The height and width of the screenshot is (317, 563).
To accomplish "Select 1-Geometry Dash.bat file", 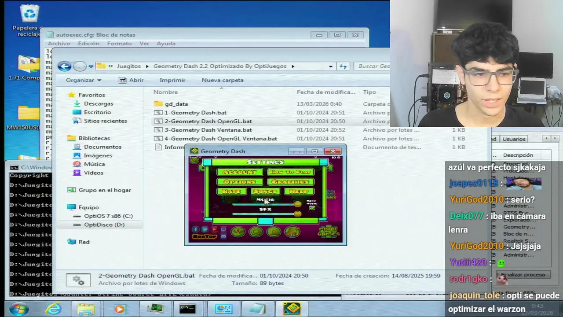I will pyautogui.click(x=196, y=113).
